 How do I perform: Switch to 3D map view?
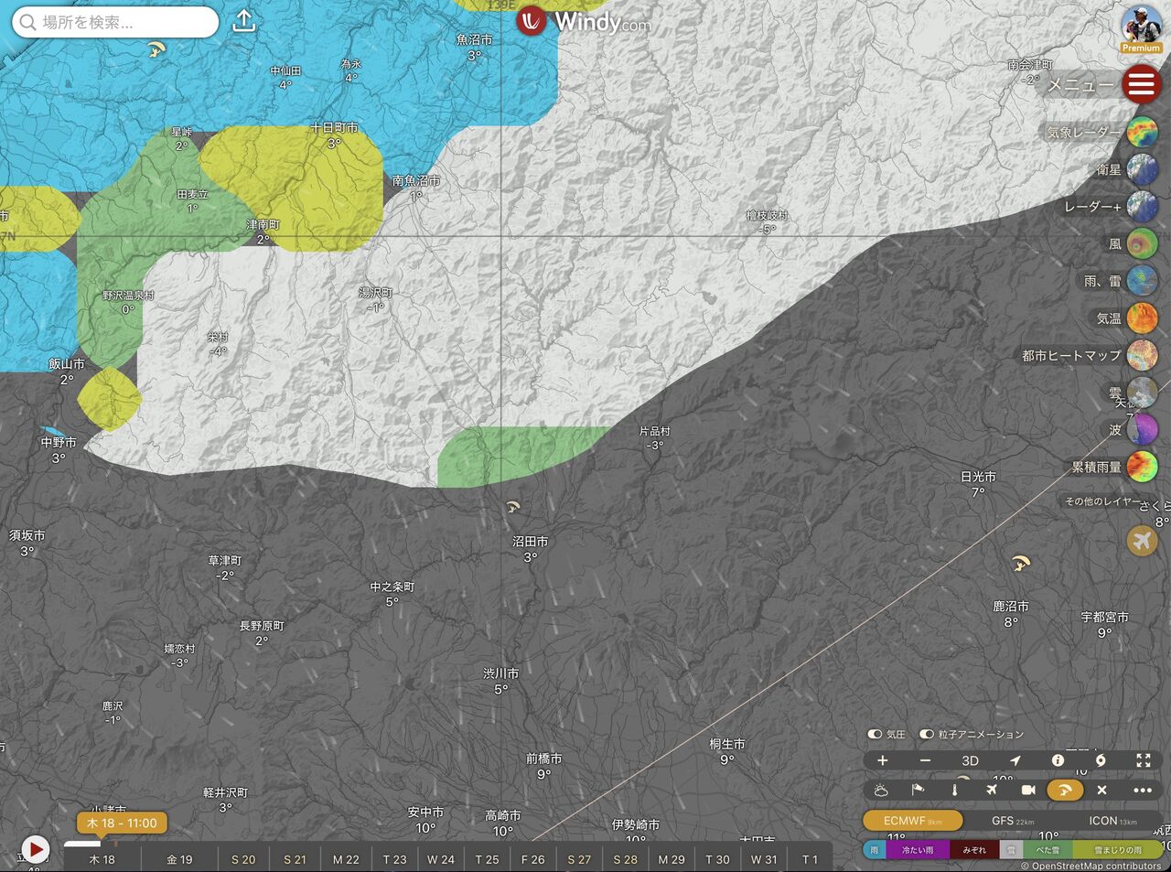[970, 761]
